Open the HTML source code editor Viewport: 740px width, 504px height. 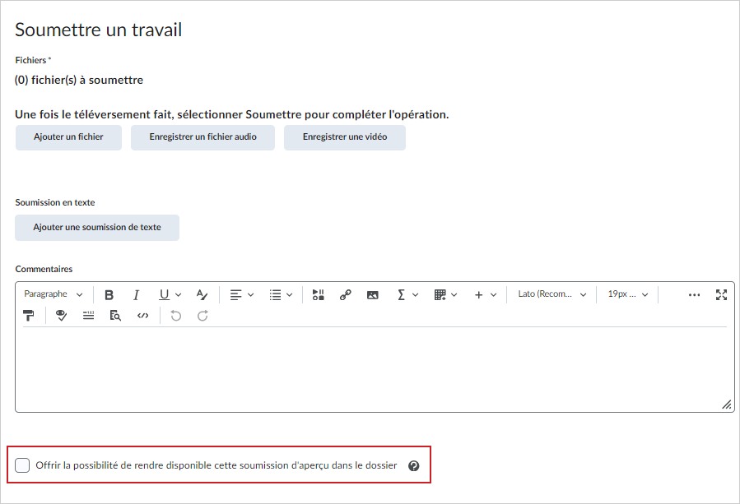pyautogui.click(x=142, y=316)
